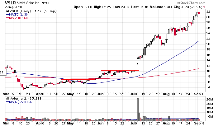The height and width of the screenshot is (126, 218).
Task: Click the Jun label on volume chart axis
Action: click(x=100, y=123)
